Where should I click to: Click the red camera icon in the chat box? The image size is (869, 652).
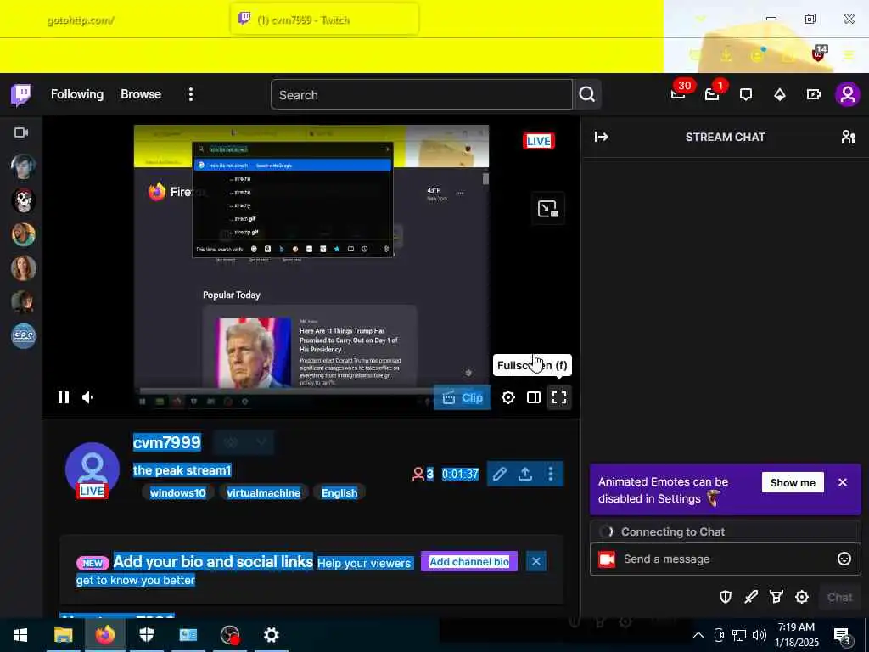(x=607, y=559)
